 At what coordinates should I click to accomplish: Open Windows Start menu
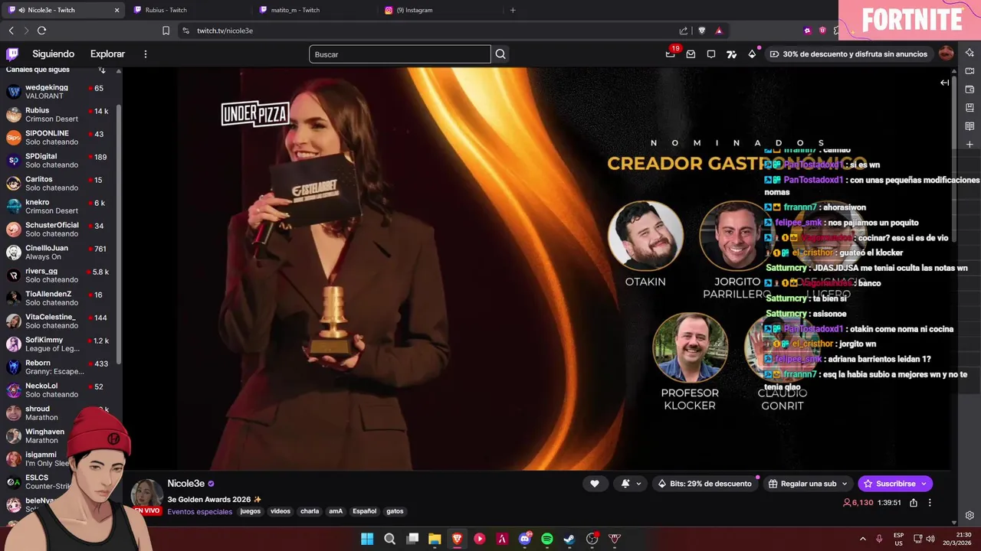(x=367, y=539)
